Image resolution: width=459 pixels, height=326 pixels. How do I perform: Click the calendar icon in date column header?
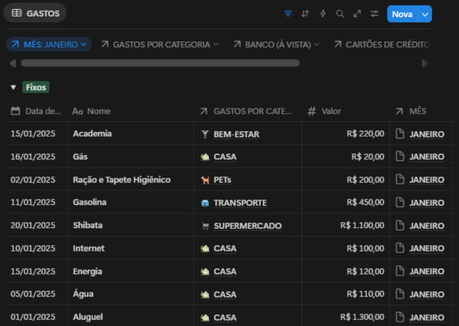(x=16, y=111)
